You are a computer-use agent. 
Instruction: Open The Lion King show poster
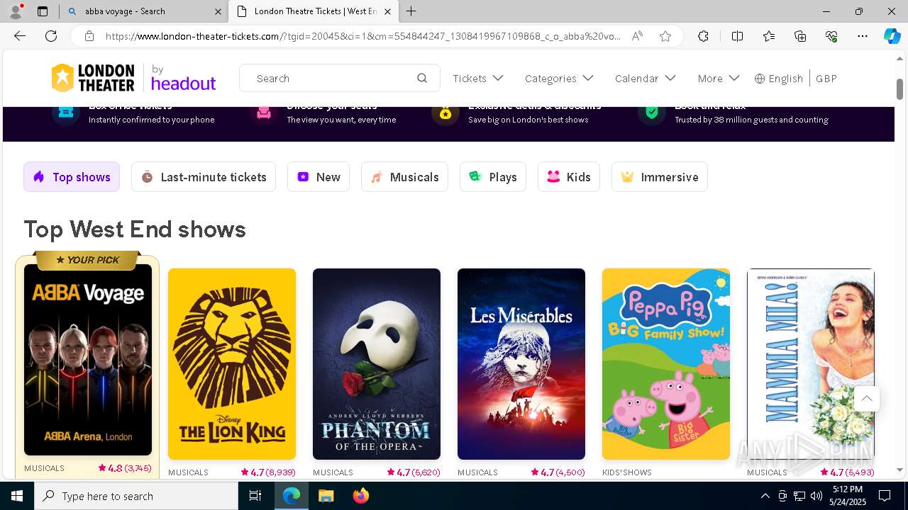point(232,364)
